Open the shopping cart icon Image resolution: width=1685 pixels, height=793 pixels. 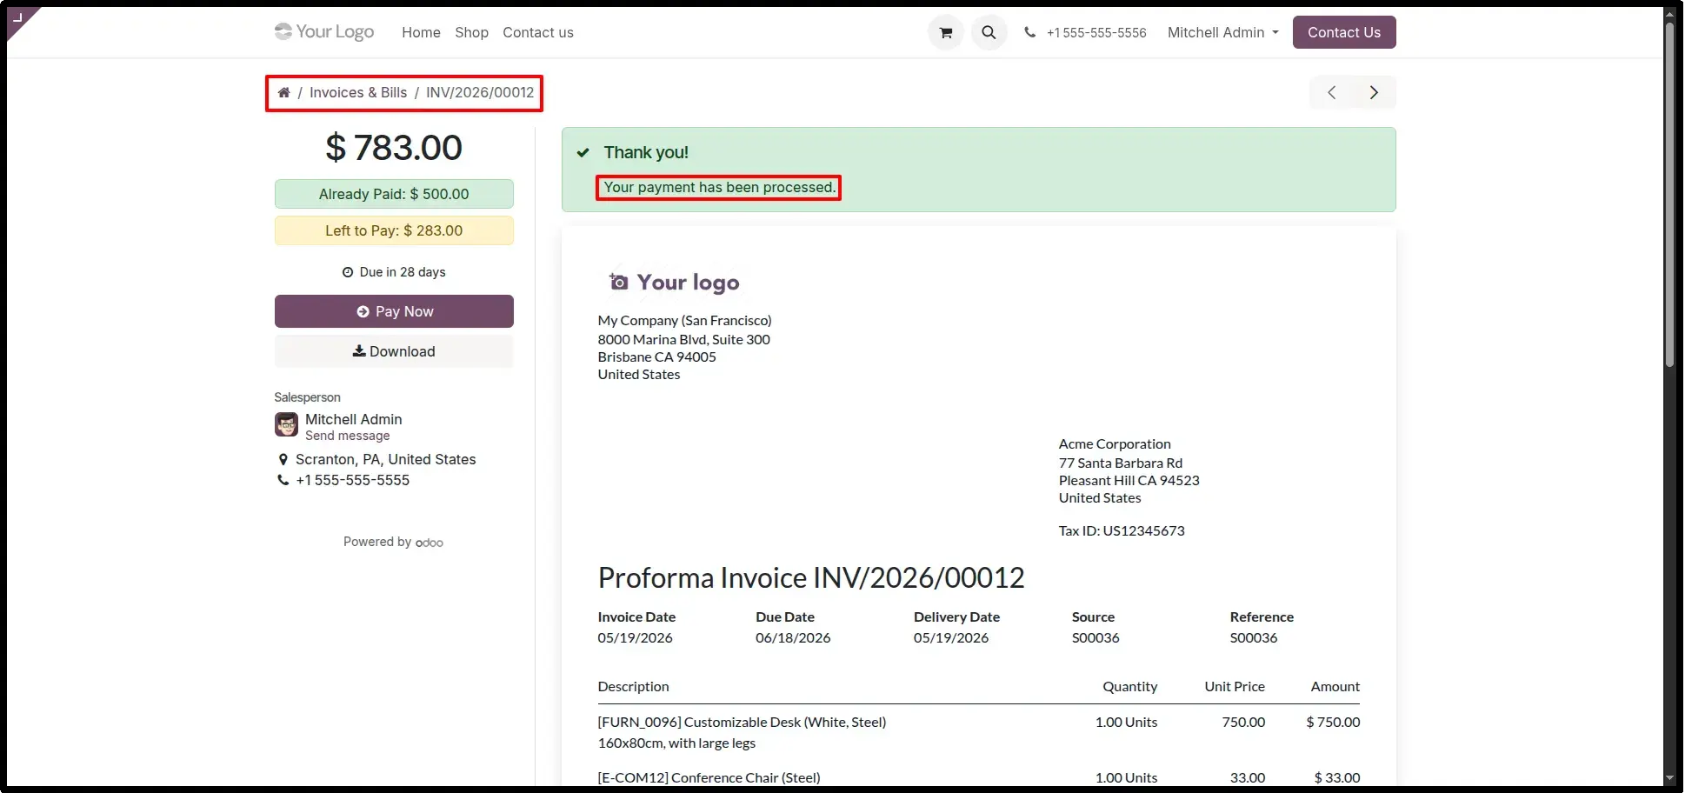pyautogui.click(x=946, y=33)
